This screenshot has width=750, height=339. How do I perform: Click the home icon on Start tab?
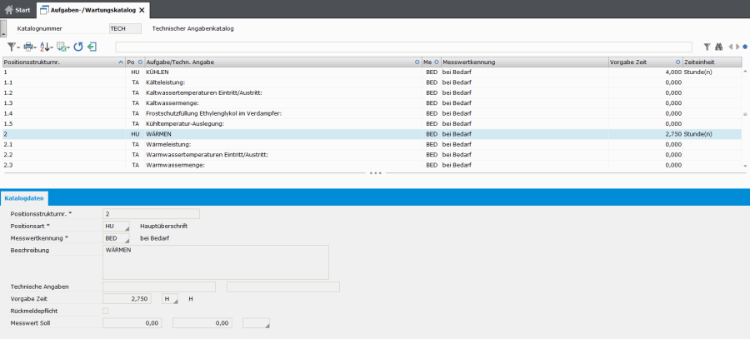pyautogui.click(x=8, y=9)
